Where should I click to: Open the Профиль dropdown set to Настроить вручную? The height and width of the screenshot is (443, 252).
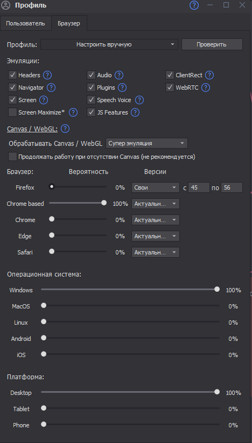pos(109,44)
